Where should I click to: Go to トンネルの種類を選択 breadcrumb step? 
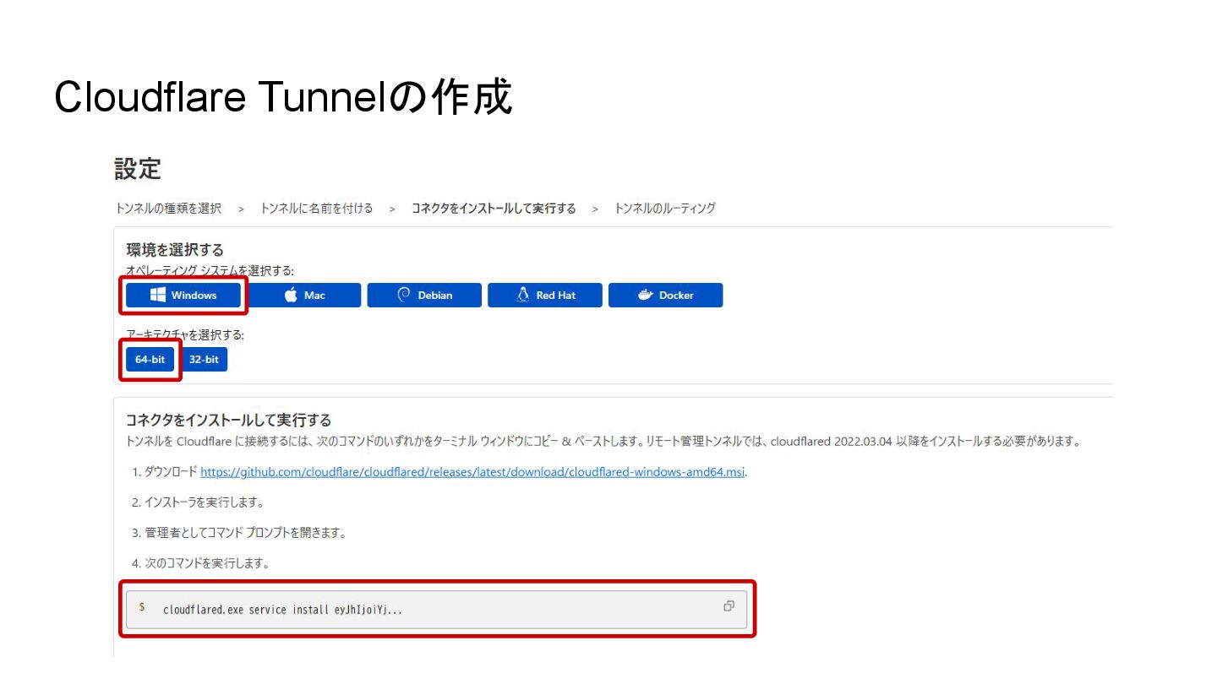tap(168, 208)
